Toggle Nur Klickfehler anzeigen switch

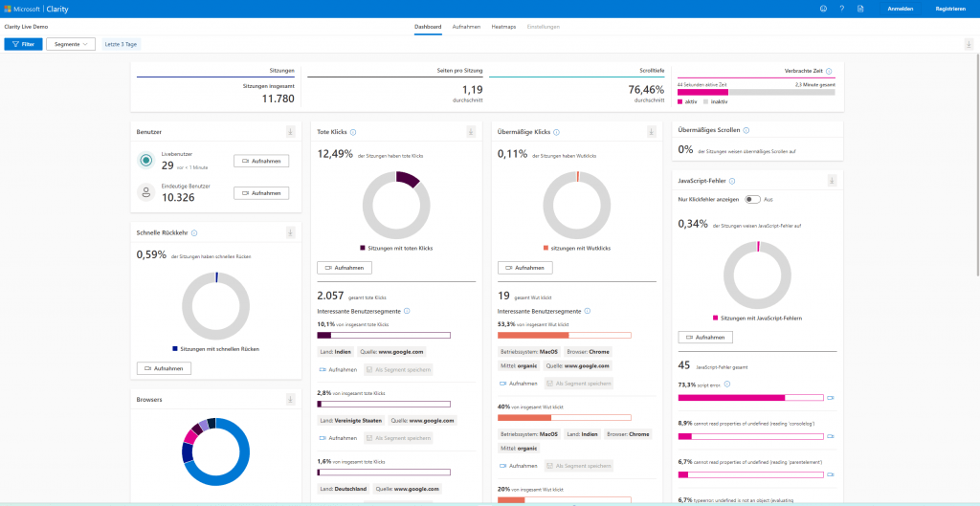coord(752,199)
